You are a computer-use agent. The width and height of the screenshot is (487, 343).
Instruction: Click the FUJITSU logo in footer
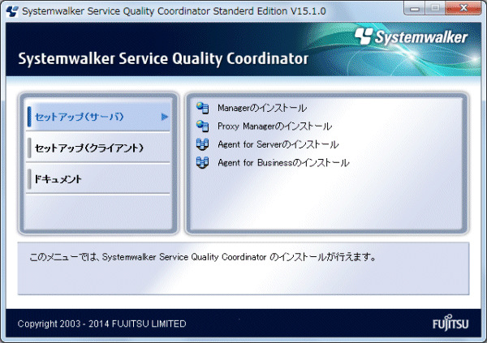tap(450, 323)
